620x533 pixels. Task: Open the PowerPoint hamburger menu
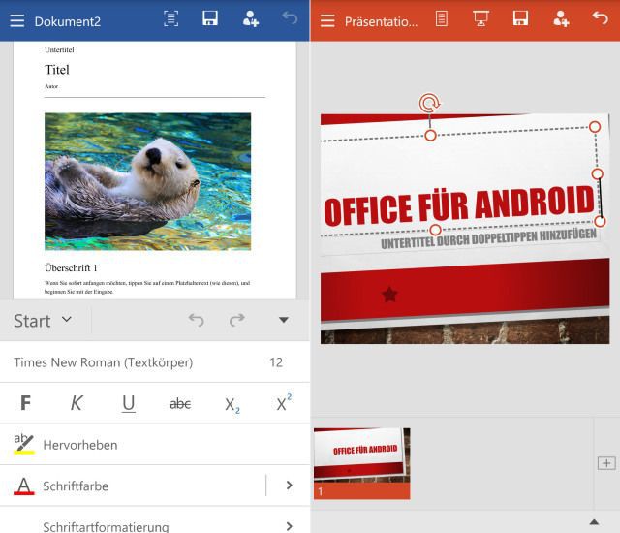(x=327, y=20)
